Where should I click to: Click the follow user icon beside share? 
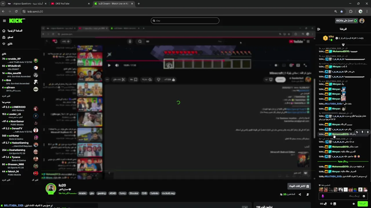308,194
